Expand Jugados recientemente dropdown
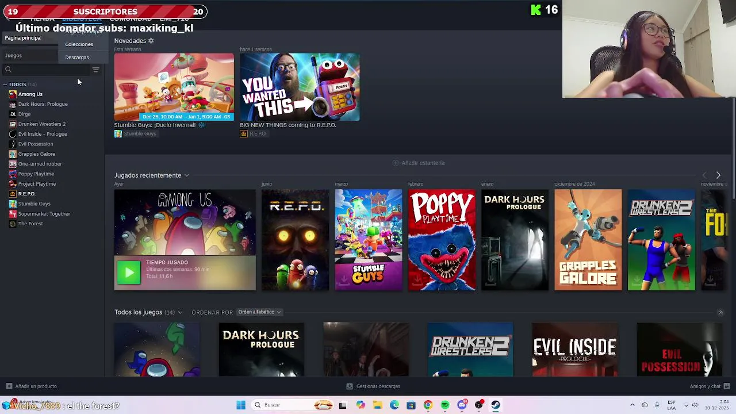The width and height of the screenshot is (736, 414). [186, 175]
